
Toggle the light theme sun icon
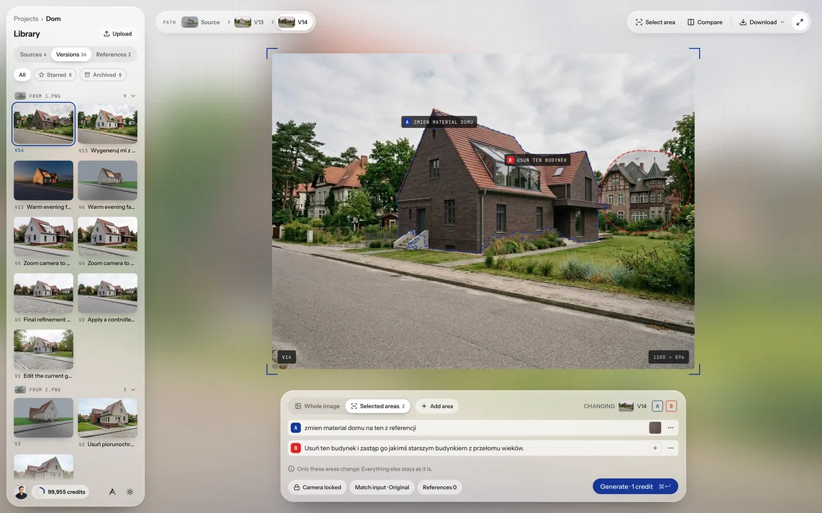pos(130,492)
